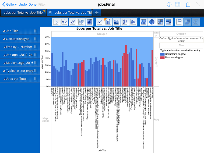This screenshot has width=204, height=153.
Task: Tap the Wrap drop zone
Action: point(156,34)
